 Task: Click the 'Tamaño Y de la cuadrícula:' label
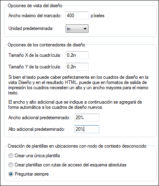(x=35, y=67)
